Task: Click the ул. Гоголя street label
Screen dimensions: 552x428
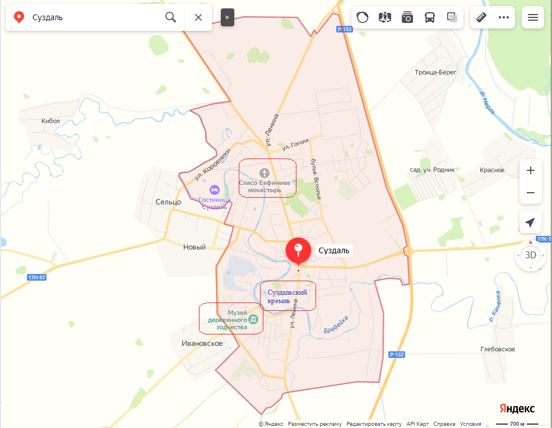Action: click(295, 145)
